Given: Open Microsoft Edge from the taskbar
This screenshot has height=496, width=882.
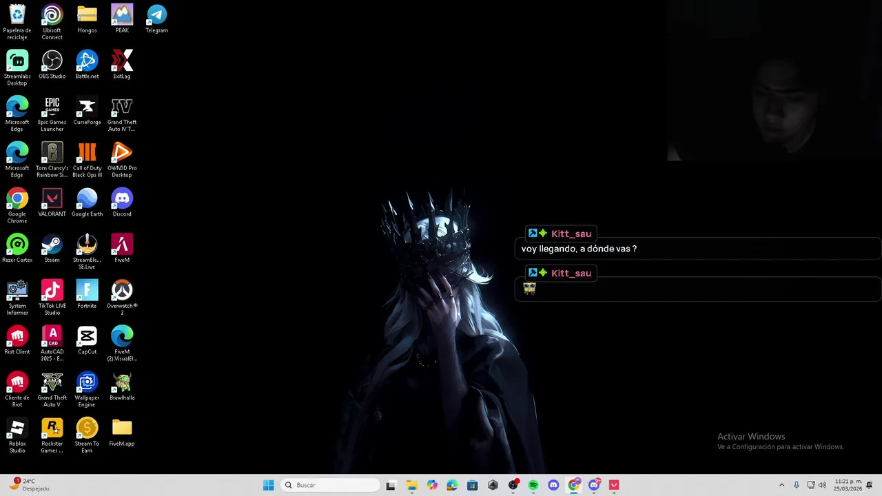Looking at the screenshot, I should click(x=452, y=485).
